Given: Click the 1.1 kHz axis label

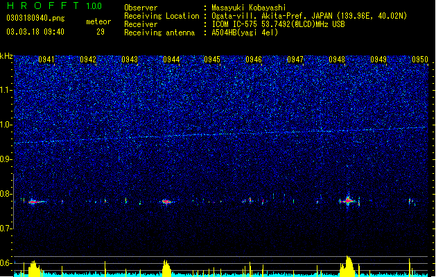Looking at the screenshot, I should pos(6,90).
